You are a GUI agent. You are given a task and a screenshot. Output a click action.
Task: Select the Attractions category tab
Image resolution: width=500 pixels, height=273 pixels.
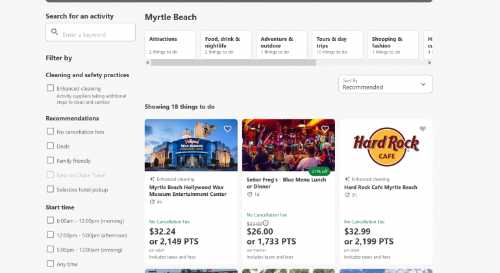pos(170,45)
